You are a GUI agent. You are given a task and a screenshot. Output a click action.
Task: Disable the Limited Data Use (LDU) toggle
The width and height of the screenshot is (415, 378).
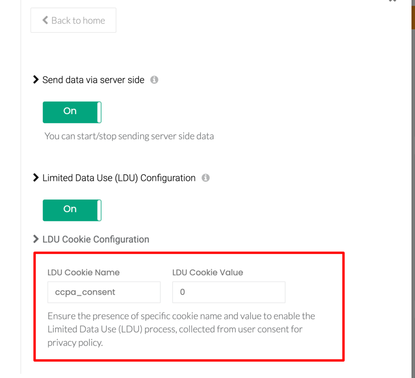[x=72, y=210]
